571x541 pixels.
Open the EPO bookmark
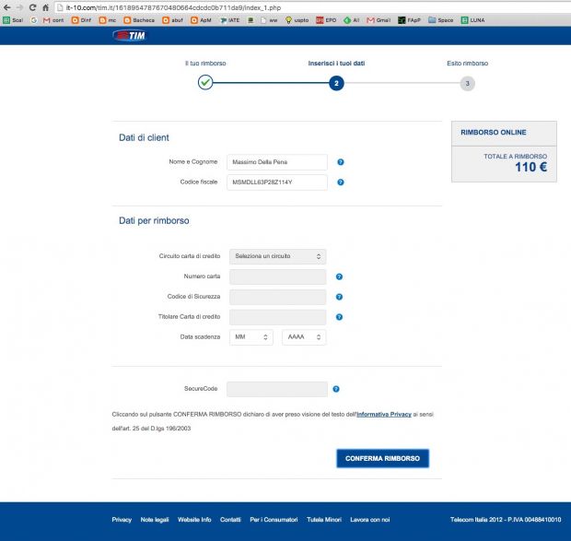(x=326, y=20)
